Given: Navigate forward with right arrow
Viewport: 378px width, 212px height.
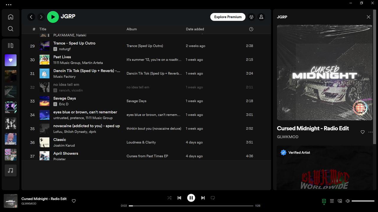Looking at the screenshot, I should (x=41, y=17).
